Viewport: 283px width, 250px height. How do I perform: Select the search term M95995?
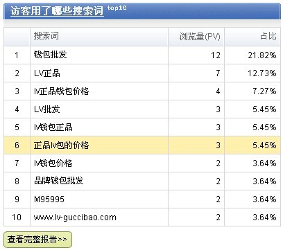point(49,199)
